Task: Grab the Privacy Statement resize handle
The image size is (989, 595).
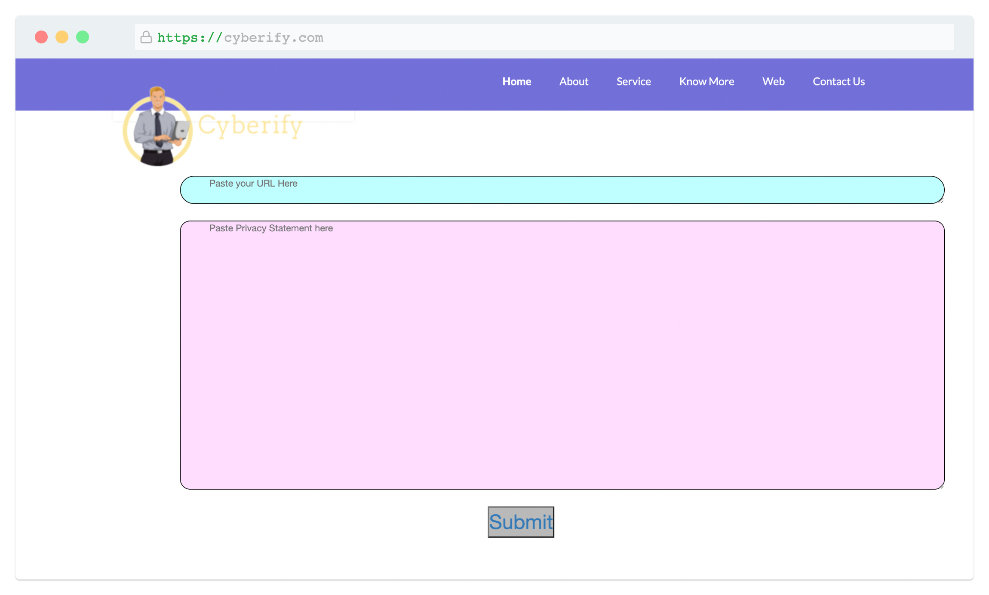Action: tap(941, 486)
